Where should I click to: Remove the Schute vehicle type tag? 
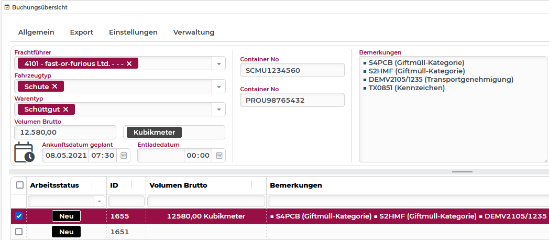54,86
